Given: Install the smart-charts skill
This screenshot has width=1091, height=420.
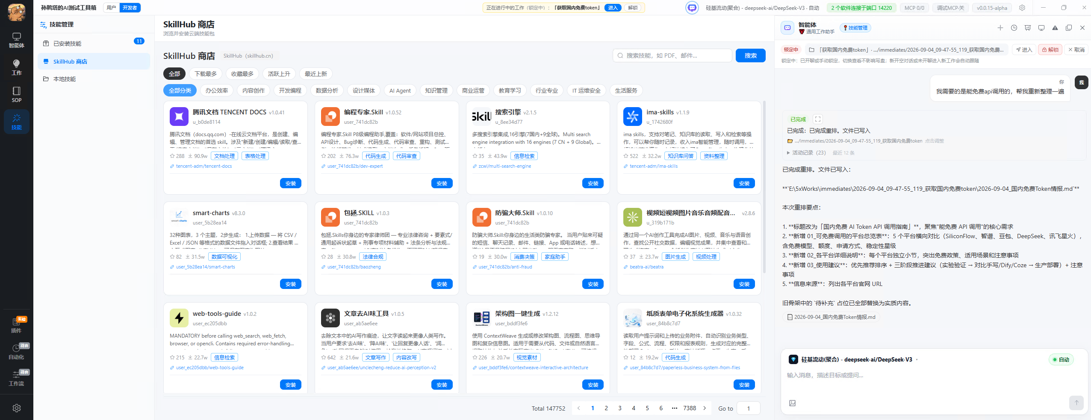Looking at the screenshot, I should click(x=291, y=284).
